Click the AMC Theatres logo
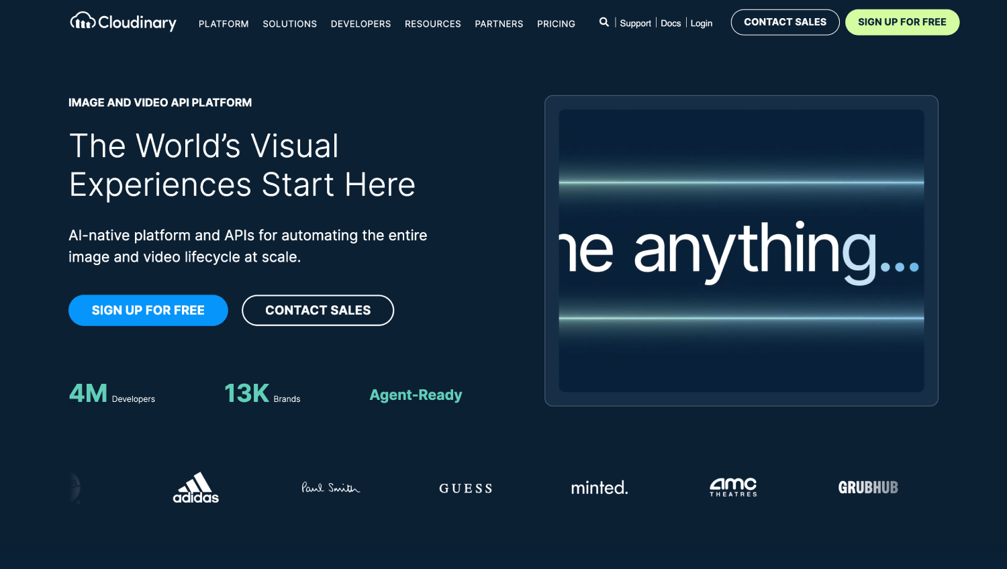Image resolution: width=1007 pixels, height=569 pixels. click(x=733, y=487)
